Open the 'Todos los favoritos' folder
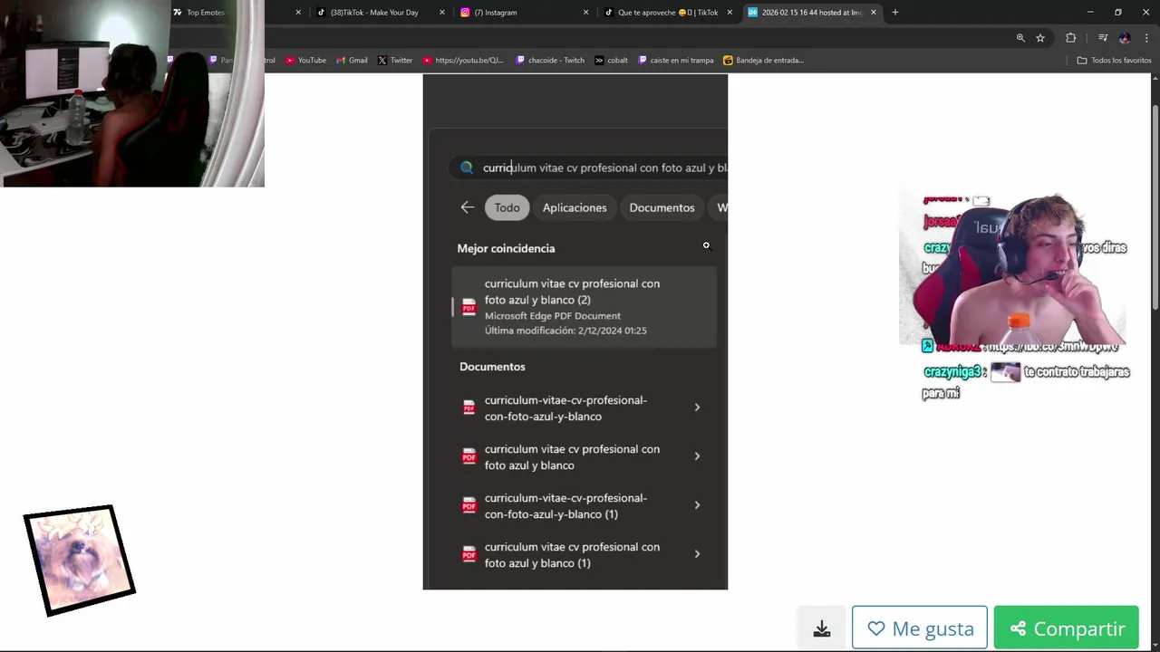The image size is (1160, 652). coord(1114,61)
